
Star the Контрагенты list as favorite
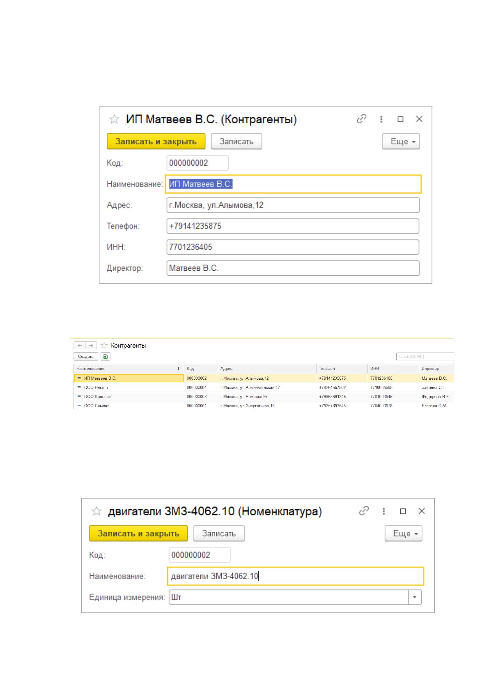click(104, 346)
